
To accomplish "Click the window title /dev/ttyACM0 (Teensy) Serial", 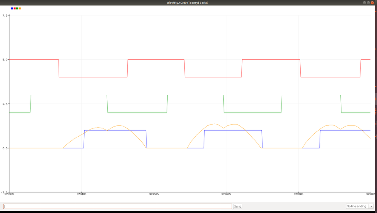I will (187, 3).
